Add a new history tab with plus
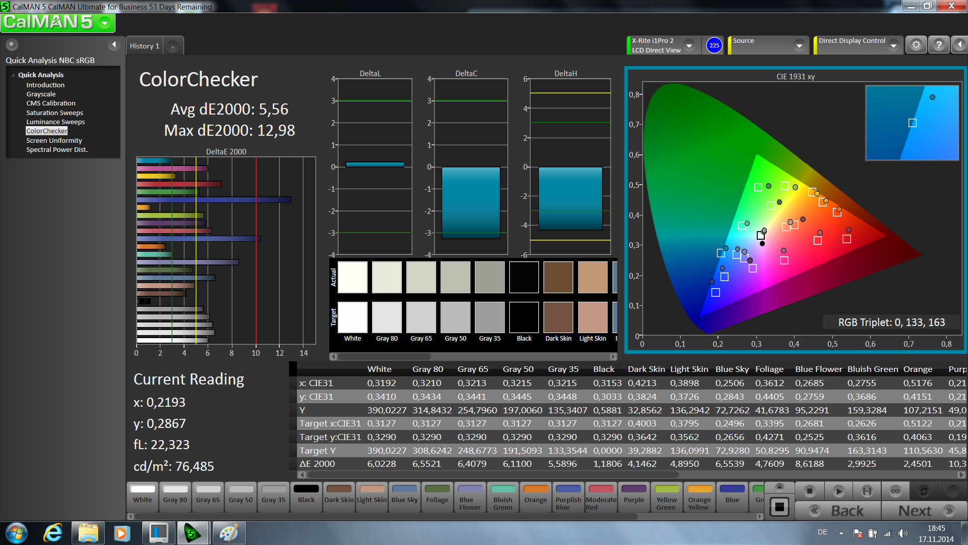This screenshot has height=545, width=968. (x=172, y=46)
